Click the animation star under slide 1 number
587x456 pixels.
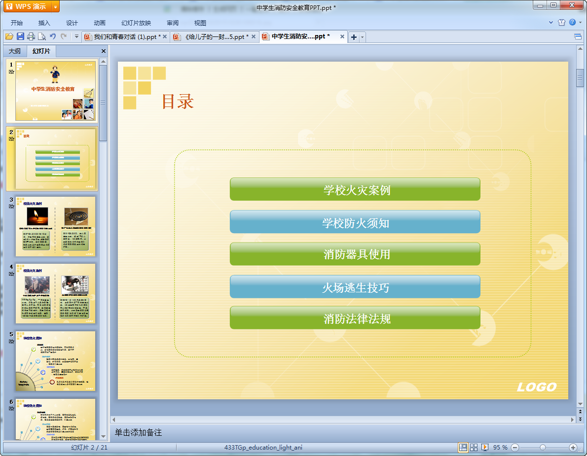coord(11,72)
